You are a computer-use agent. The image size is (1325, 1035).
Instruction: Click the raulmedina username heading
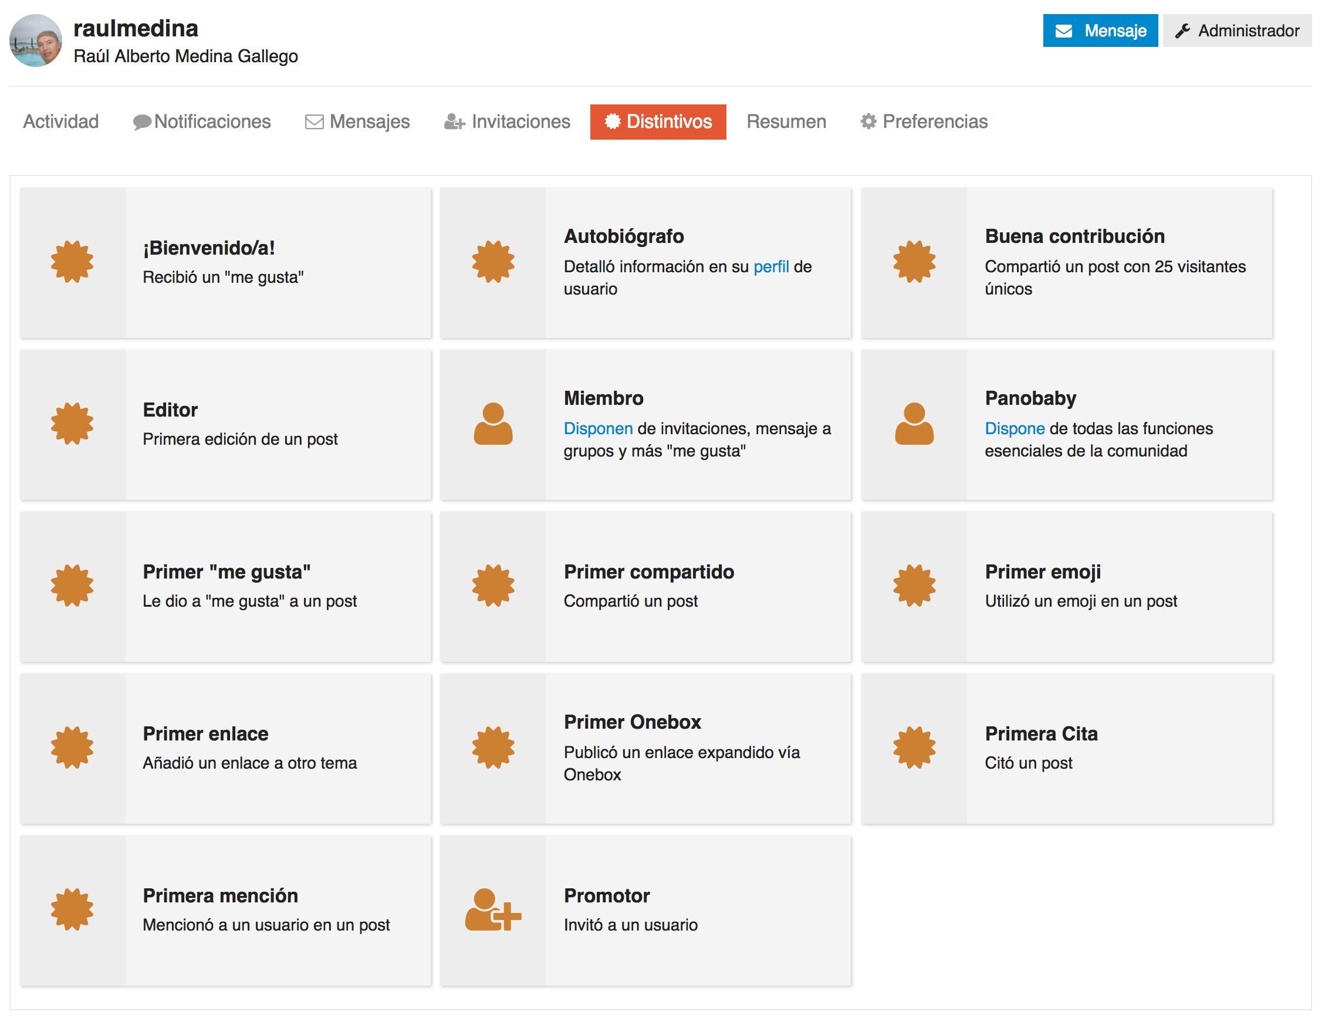tap(136, 29)
